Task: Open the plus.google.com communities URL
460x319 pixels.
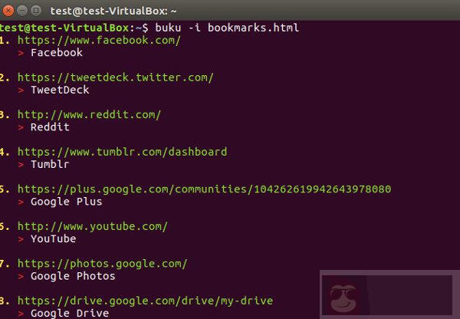Action: 204,189
